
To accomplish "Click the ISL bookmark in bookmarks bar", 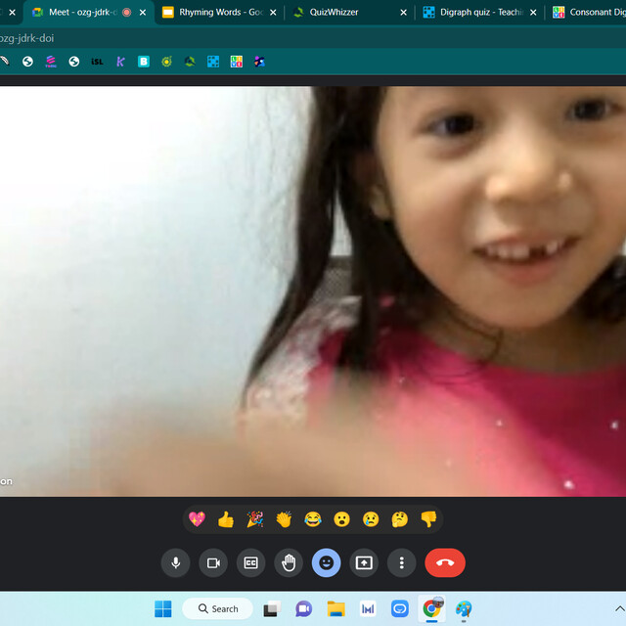I will tap(97, 62).
